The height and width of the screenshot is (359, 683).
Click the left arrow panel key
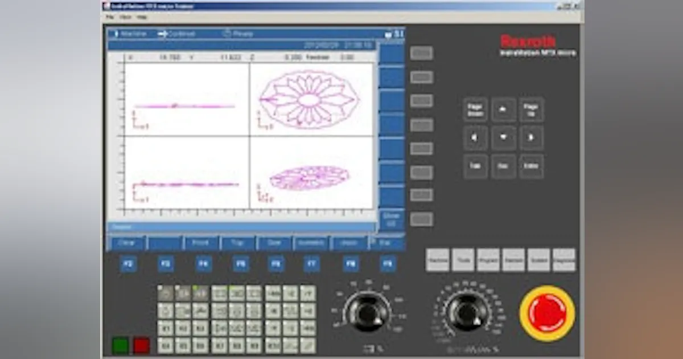[475, 138]
